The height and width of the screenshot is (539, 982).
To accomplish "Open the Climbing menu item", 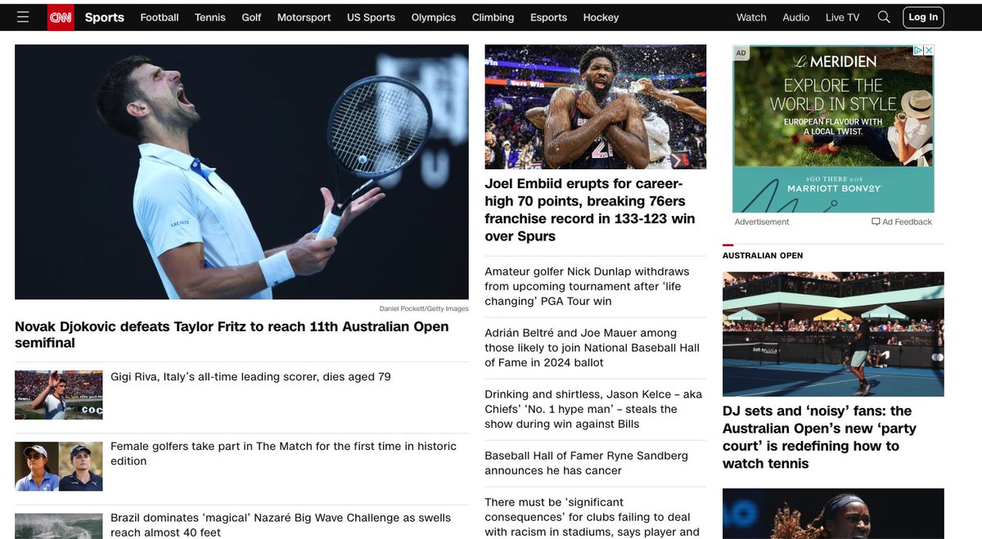I will point(493,17).
